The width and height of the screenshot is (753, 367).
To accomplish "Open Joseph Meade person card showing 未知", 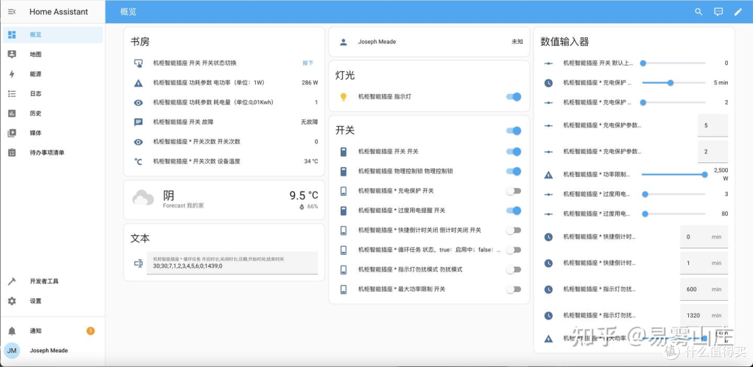I will point(429,42).
